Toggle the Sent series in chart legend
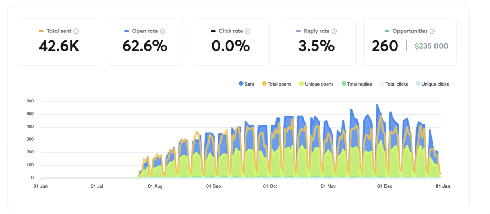The height and width of the screenshot is (214, 490). pyautogui.click(x=246, y=84)
